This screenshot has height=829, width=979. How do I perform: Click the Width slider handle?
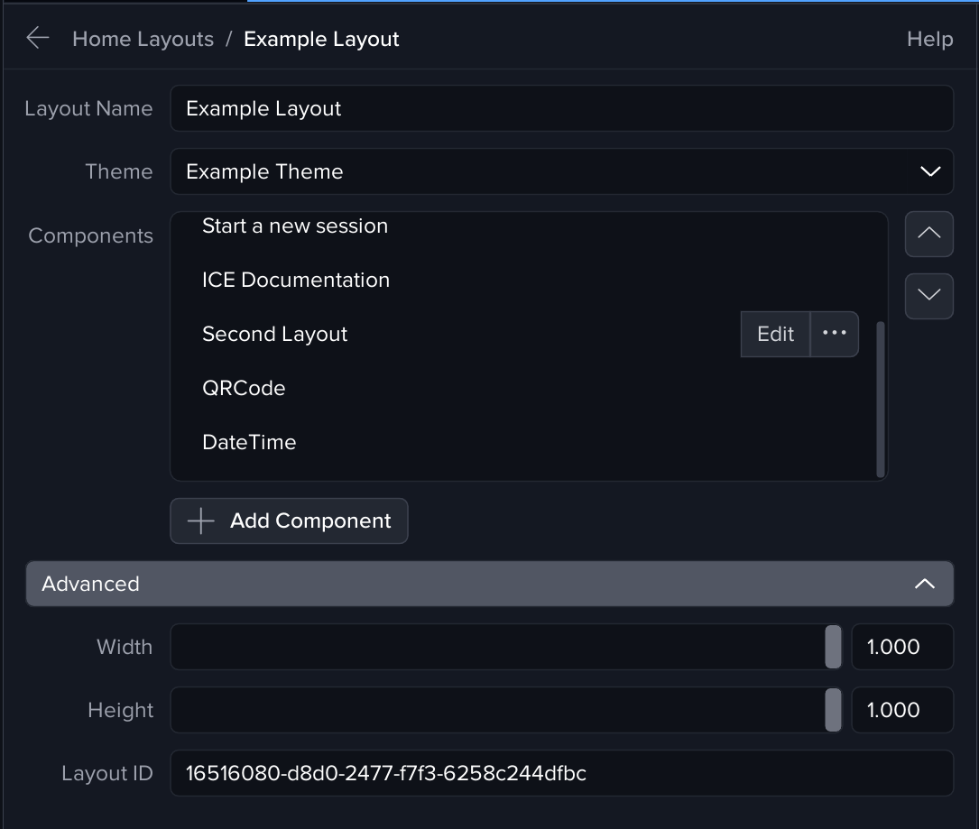click(833, 647)
